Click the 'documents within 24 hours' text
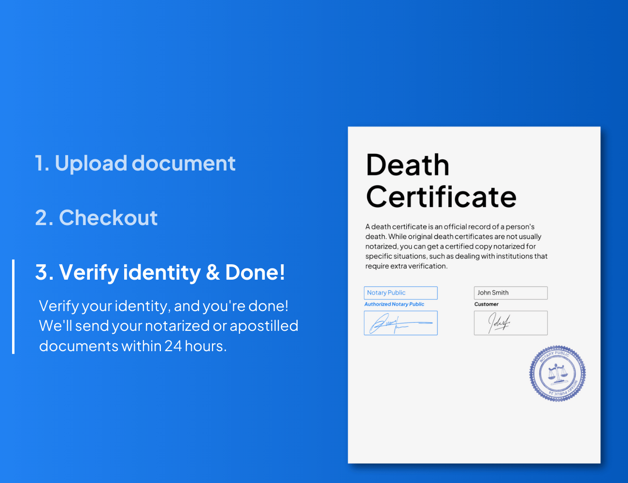 133,346
